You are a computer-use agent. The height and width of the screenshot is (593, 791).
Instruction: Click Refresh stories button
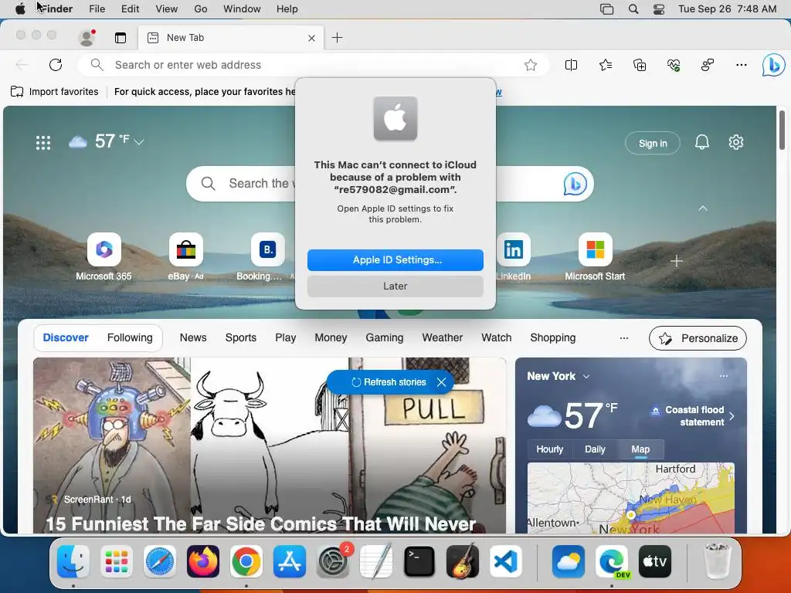coord(389,382)
